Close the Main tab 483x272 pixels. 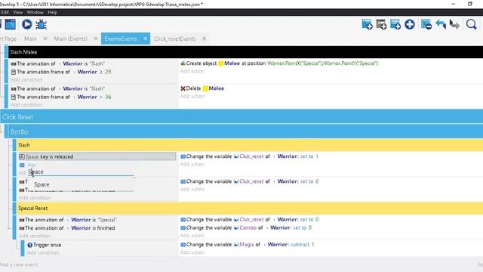pyautogui.click(x=45, y=39)
